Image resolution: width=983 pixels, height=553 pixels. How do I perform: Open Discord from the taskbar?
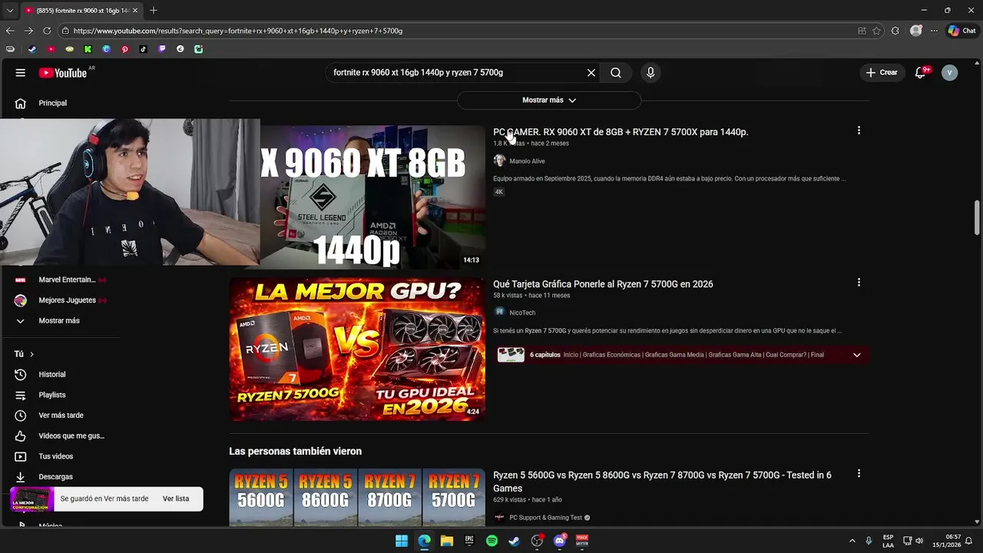point(560,541)
